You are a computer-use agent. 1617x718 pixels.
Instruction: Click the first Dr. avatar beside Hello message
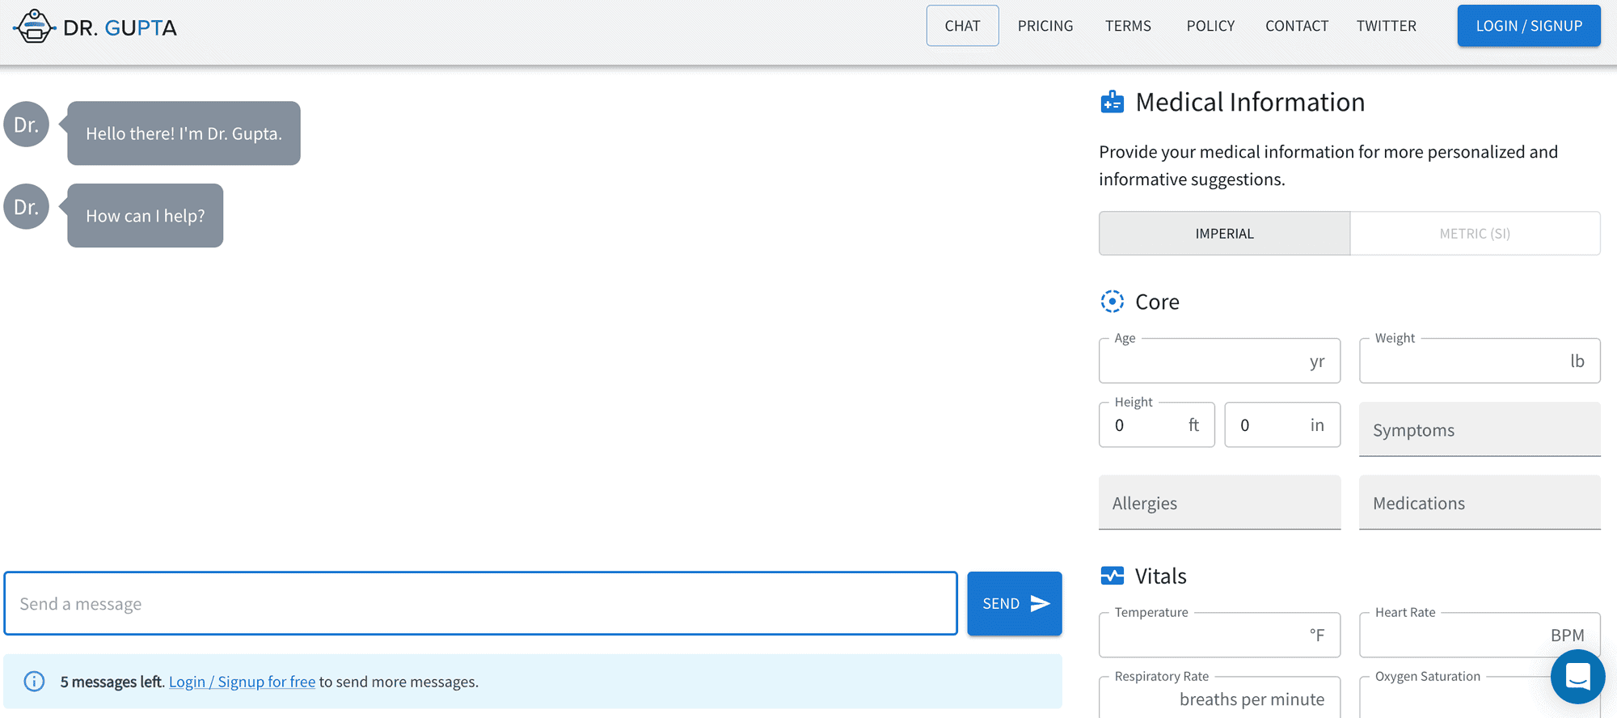pos(27,125)
